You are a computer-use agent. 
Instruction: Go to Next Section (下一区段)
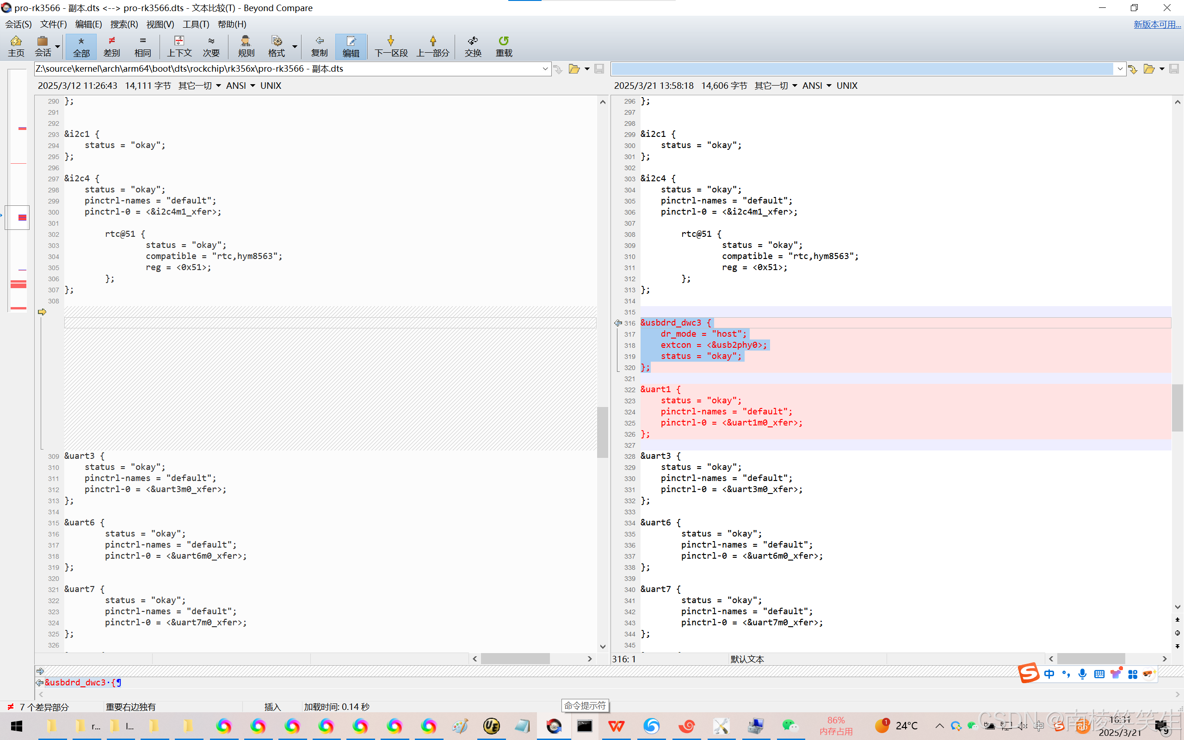coord(390,46)
